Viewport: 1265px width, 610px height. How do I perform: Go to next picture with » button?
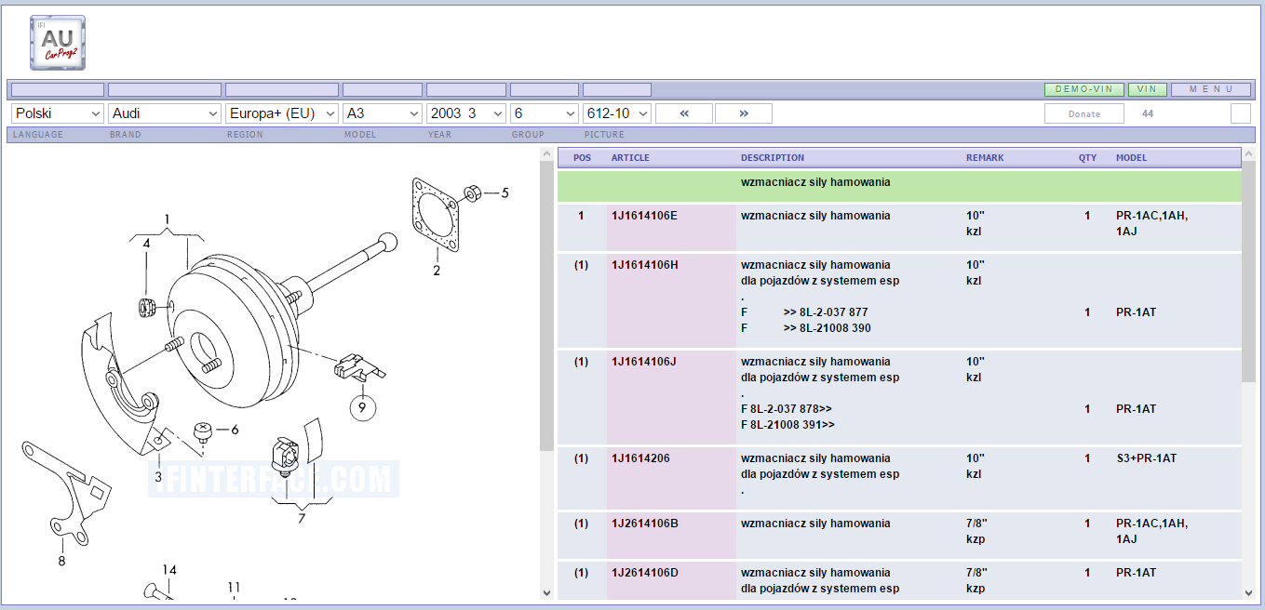[744, 113]
